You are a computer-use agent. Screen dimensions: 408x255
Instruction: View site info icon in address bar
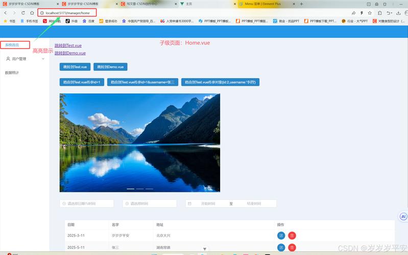pyautogui.click(x=42, y=13)
